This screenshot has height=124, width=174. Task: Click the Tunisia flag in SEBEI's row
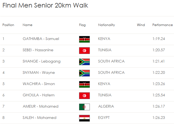coord(84,51)
